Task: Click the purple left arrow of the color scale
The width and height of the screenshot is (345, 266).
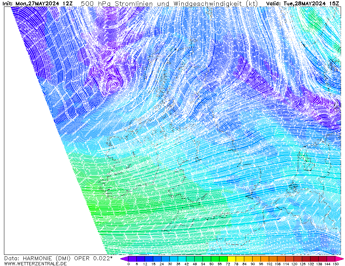Action: click(124, 259)
